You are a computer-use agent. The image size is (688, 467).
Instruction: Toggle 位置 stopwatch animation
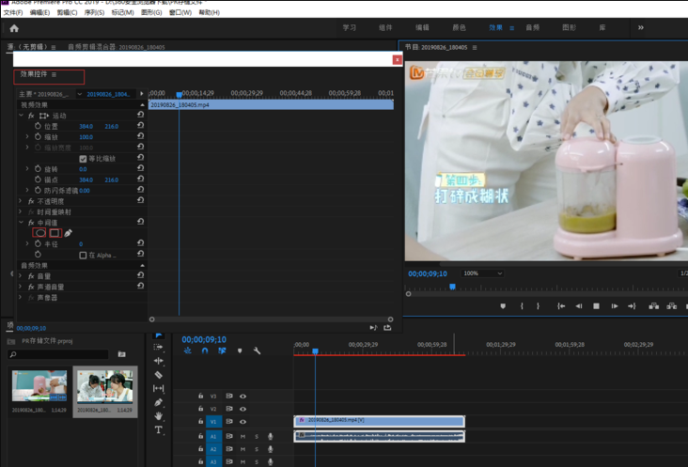point(38,126)
